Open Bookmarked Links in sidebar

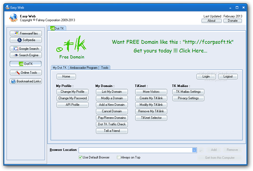coord(26,81)
